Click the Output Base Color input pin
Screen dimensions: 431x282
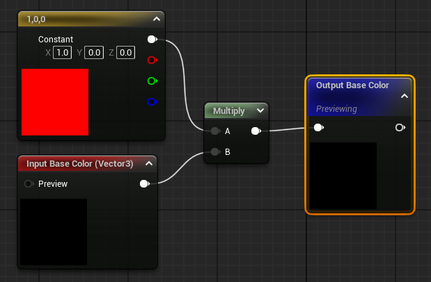point(319,128)
